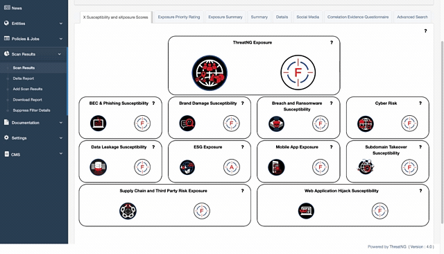Click the page vertical scrollbar
Image resolution: width=444 pixels, height=254 pixels.
(443, 132)
